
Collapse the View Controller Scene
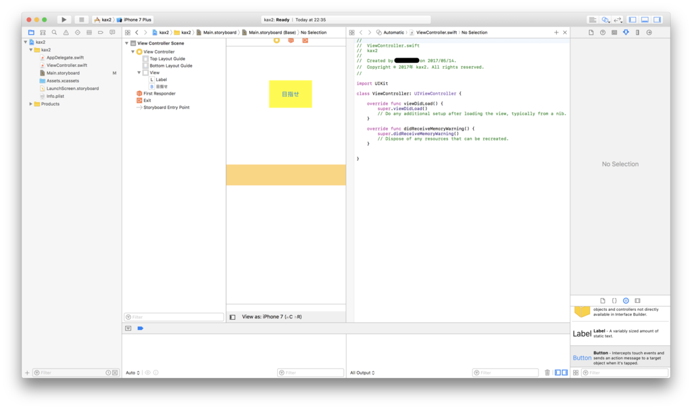coord(127,43)
